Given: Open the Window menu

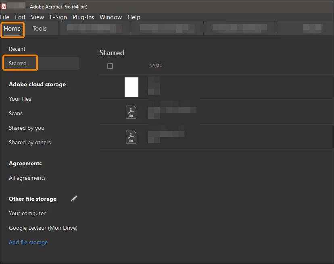Looking at the screenshot, I should click(x=111, y=17).
